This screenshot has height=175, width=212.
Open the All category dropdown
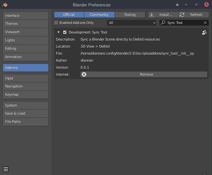coord(131,23)
